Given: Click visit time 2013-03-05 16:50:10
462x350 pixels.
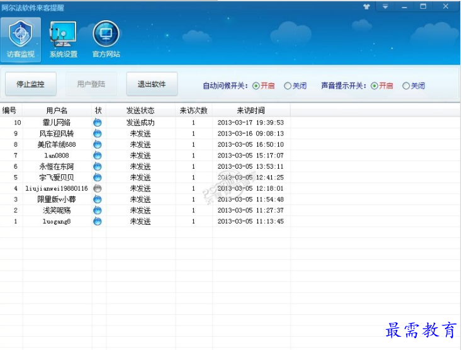Looking at the screenshot, I should tap(251, 145).
